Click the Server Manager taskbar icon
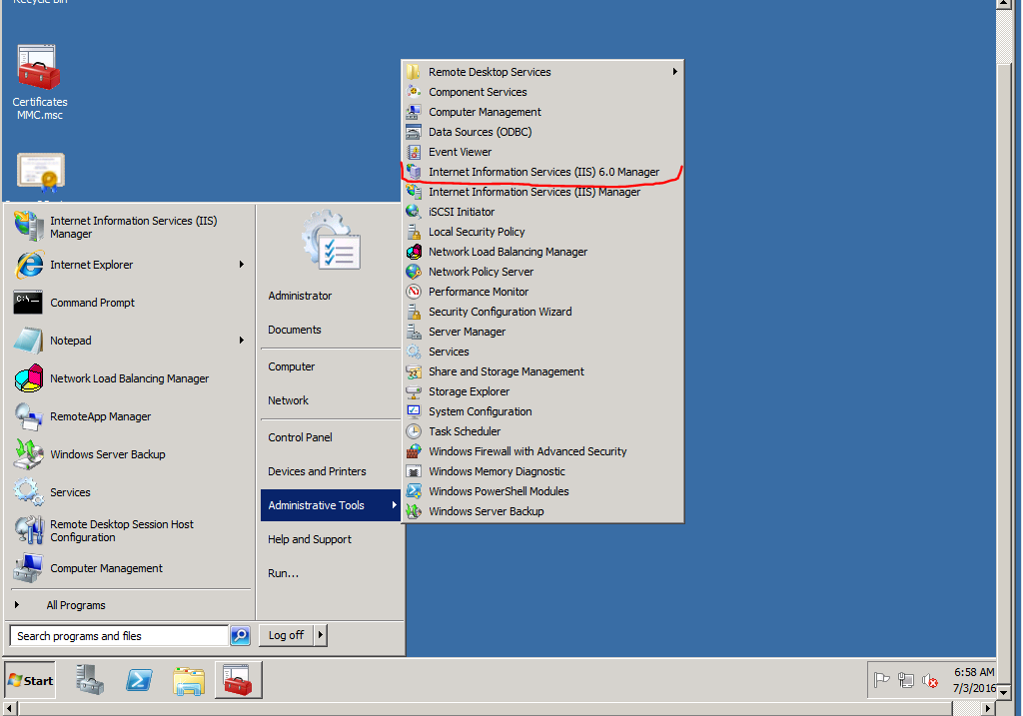The height and width of the screenshot is (716, 1023). click(90, 679)
